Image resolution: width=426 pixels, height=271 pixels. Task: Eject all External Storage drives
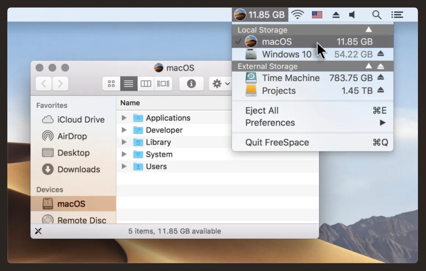pyautogui.click(x=380, y=66)
